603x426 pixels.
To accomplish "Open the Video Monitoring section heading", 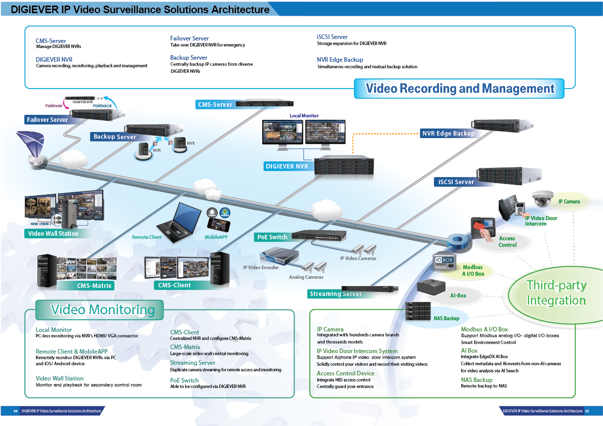I will tap(102, 310).
